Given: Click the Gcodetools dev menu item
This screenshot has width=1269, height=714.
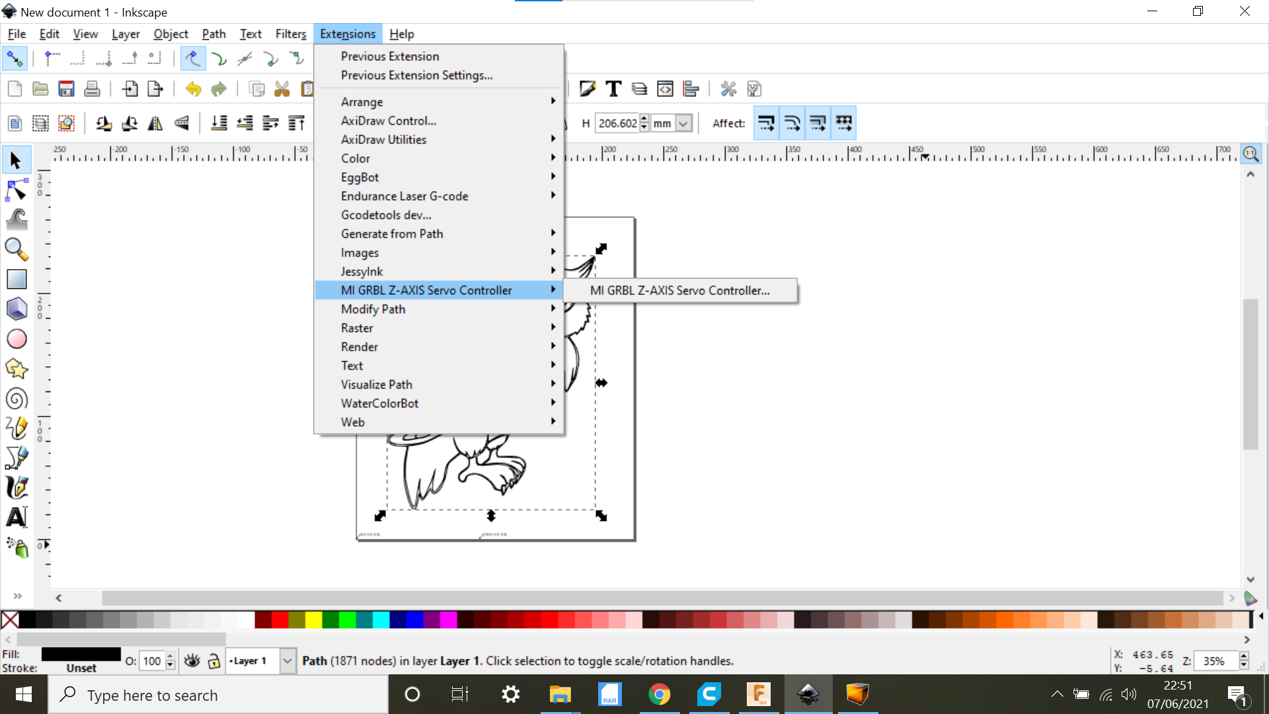Looking at the screenshot, I should (386, 214).
